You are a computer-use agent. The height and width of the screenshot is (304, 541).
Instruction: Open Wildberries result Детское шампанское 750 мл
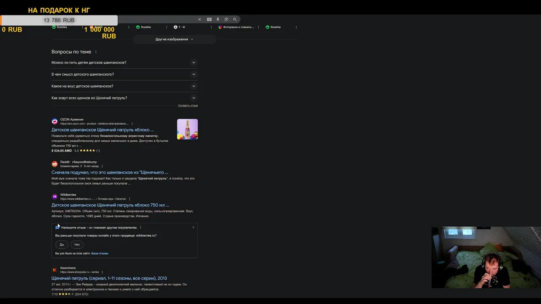[x=110, y=205]
